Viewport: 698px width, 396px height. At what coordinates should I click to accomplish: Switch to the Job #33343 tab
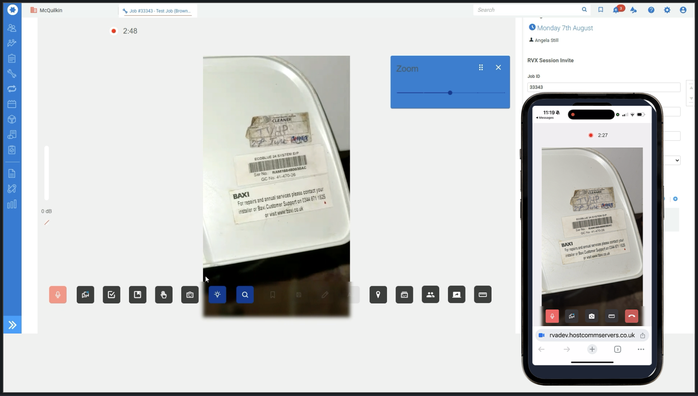pyautogui.click(x=158, y=11)
